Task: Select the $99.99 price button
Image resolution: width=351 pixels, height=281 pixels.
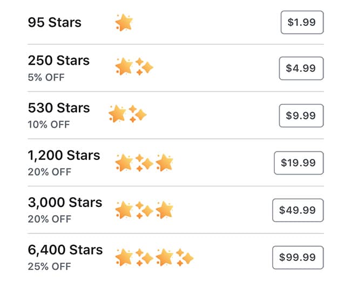Action: tap(298, 258)
